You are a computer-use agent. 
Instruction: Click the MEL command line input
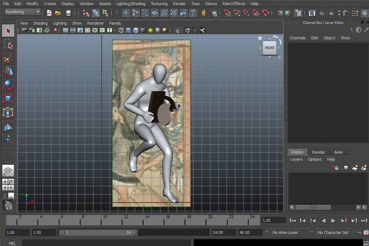coord(106,243)
